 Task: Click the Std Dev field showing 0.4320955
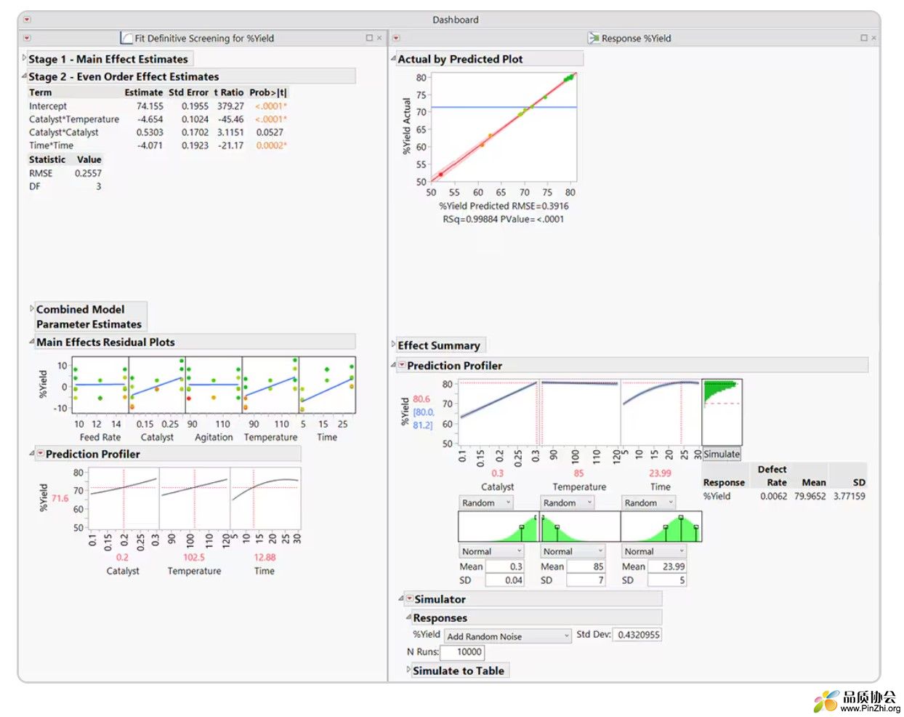coord(637,635)
